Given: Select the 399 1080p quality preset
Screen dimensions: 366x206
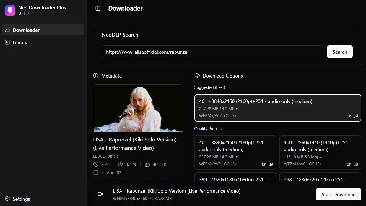Looking at the screenshot, I should pos(235,177).
